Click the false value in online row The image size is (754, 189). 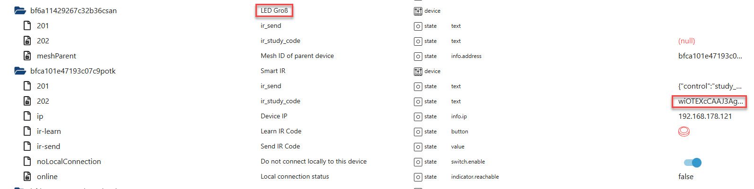click(x=685, y=177)
